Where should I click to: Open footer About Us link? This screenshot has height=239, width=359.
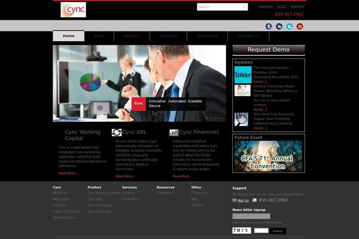pos(60,193)
